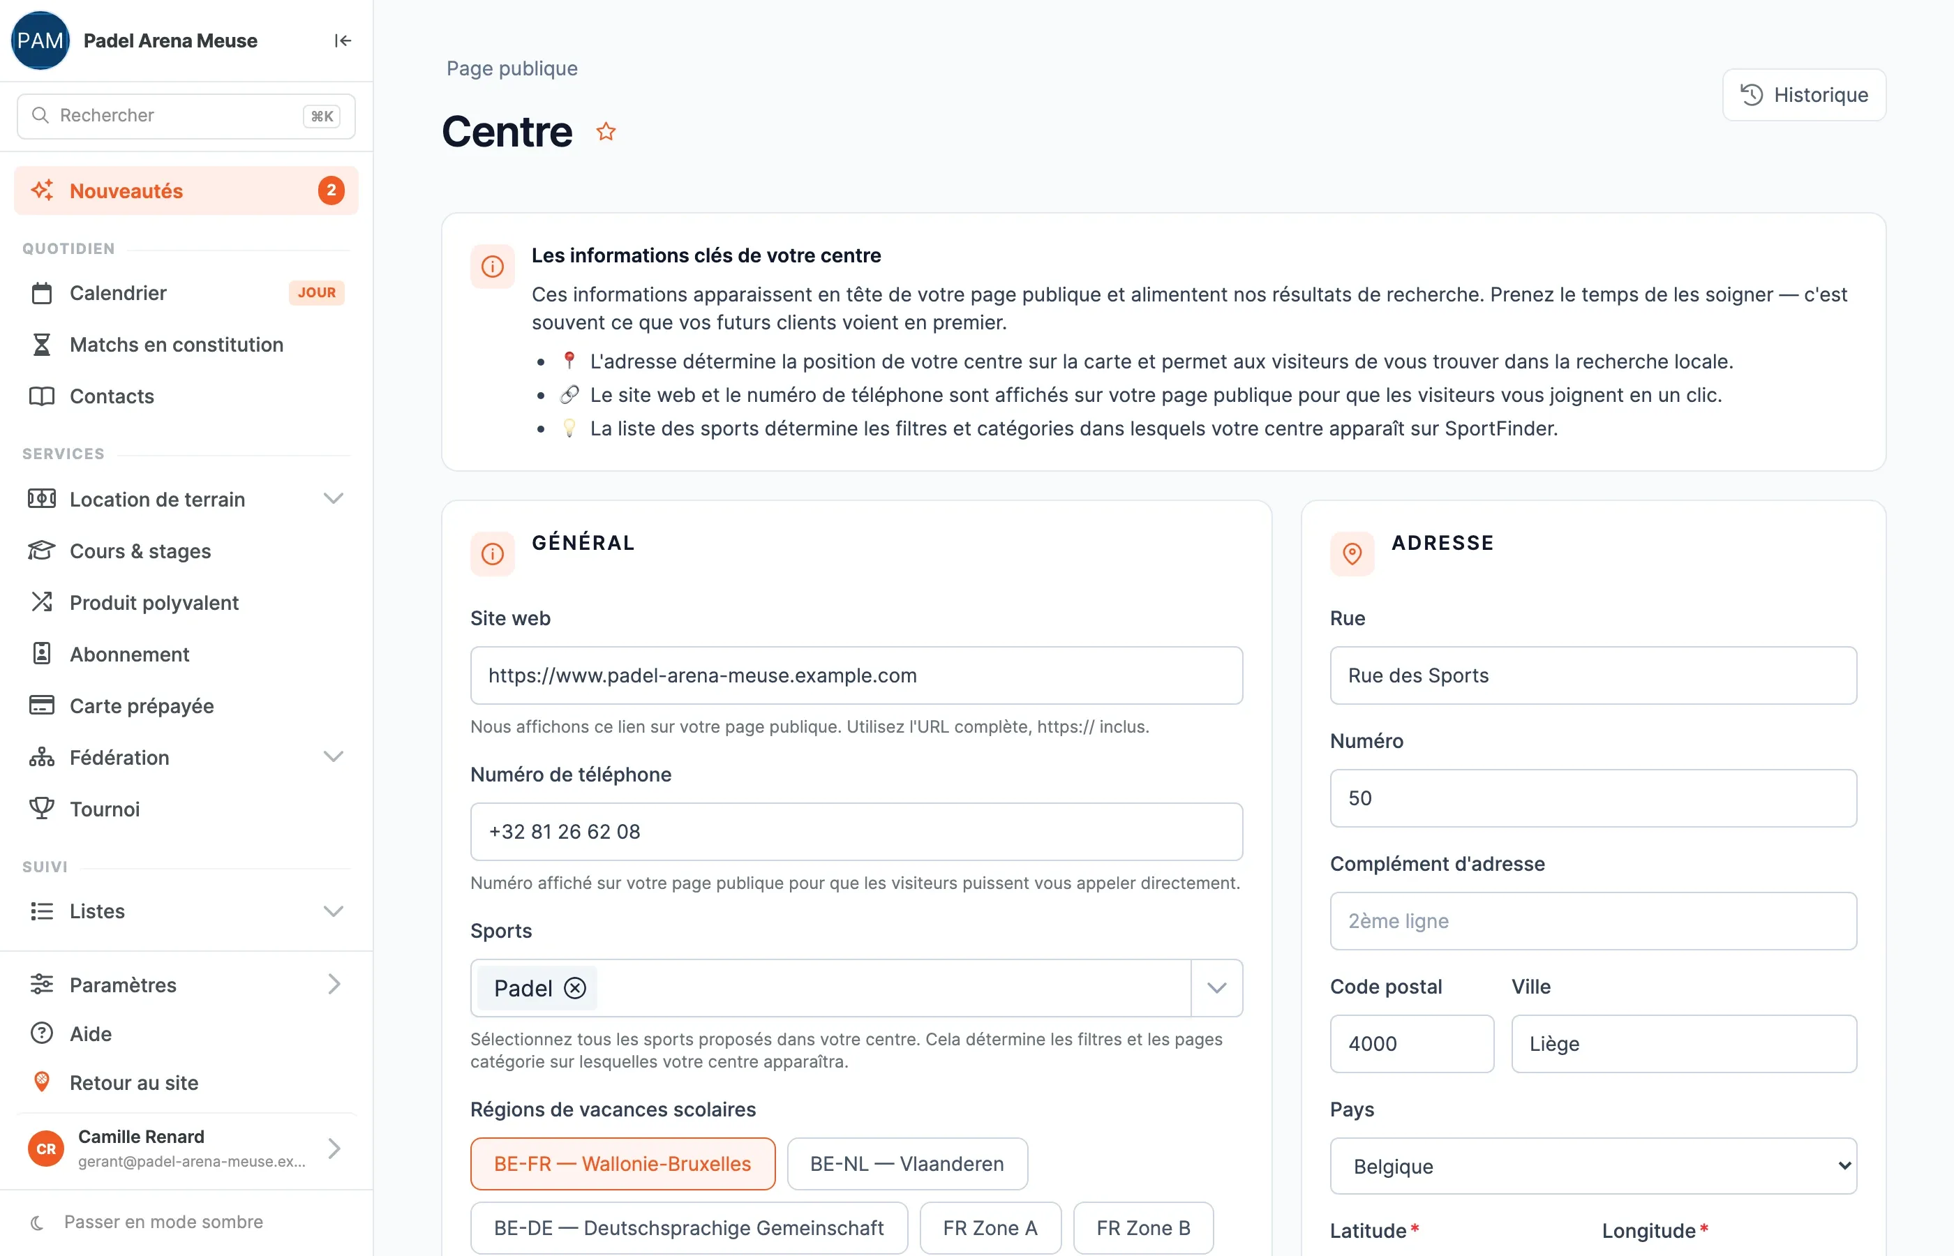Image resolution: width=1954 pixels, height=1256 pixels.
Task: Click the Page publique breadcrumb
Action: coord(512,68)
